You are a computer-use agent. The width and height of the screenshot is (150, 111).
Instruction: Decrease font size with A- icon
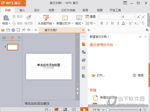143,17
